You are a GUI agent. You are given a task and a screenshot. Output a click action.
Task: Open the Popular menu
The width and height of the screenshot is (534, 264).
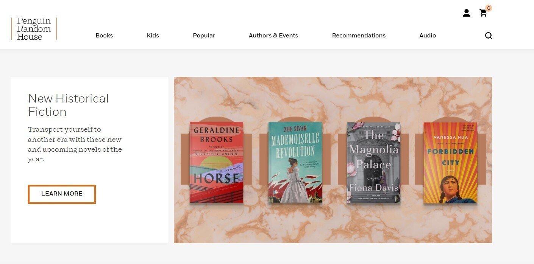[204, 36]
